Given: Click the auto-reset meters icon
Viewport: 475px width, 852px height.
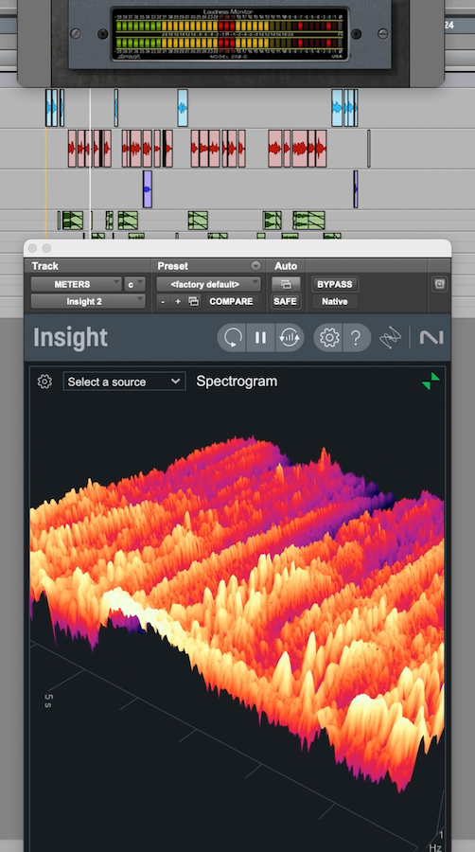Looking at the screenshot, I should 290,337.
